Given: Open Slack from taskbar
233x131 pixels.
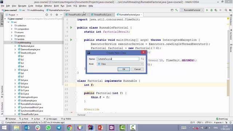Looking at the screenshot, I should (37, 128).
